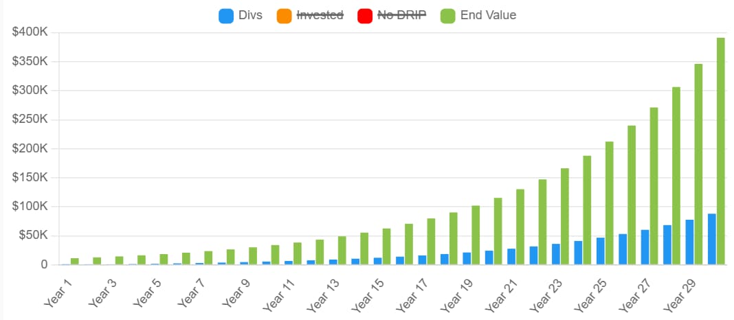Click the End Value bar for Year 27

[x=654, y=185]
